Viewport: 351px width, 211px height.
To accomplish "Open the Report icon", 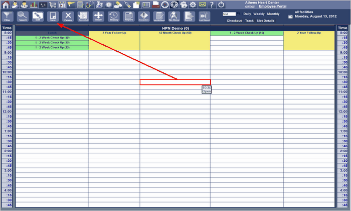I will (129, 17).
